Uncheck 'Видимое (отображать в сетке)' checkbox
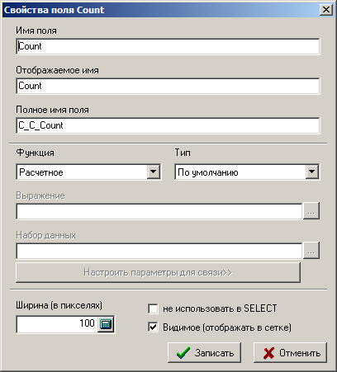The width and height of the screenshot is (337, 372). [x=153, y=327]
